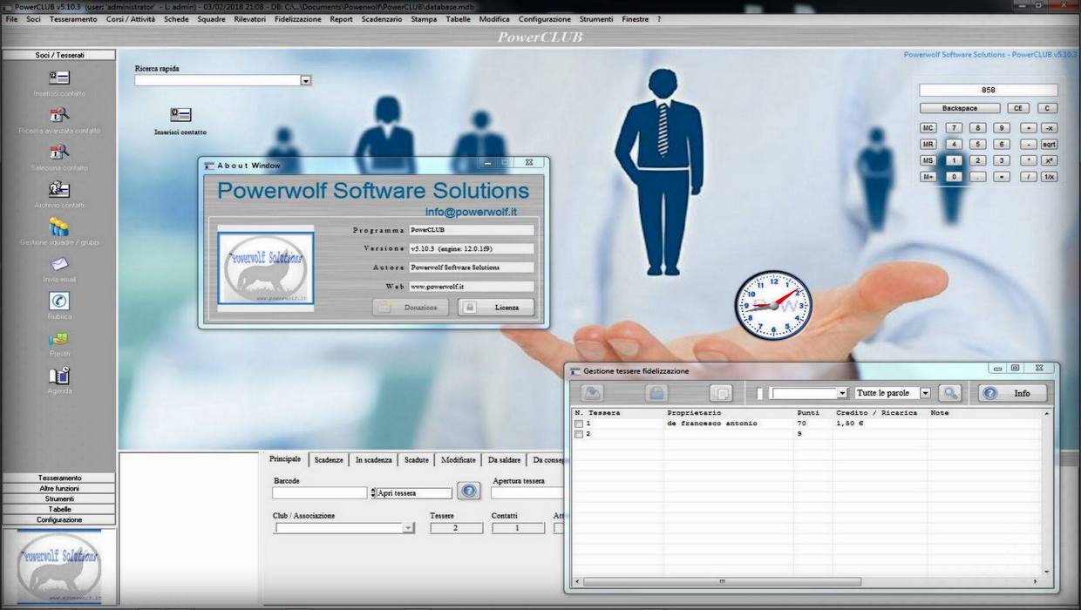Open Gestione squadre / gruppi icon

click(59, 227)
